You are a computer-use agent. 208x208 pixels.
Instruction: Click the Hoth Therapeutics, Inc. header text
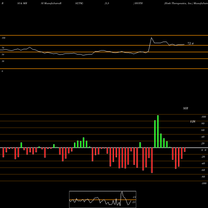(x=178, y=3)
